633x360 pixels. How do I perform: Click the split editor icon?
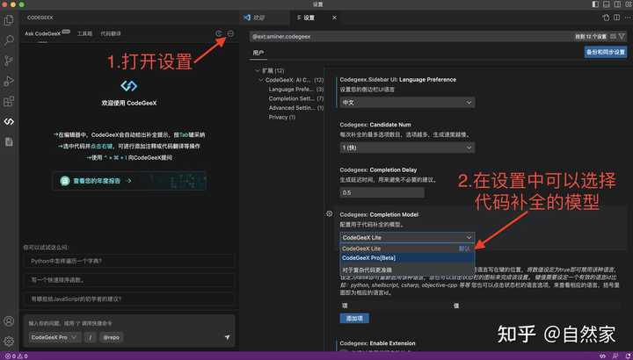pyautogui.click(x=616, y=18)
